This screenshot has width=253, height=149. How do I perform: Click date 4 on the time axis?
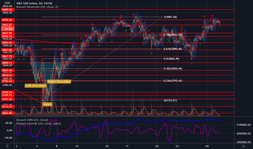[x=37, y=146]
